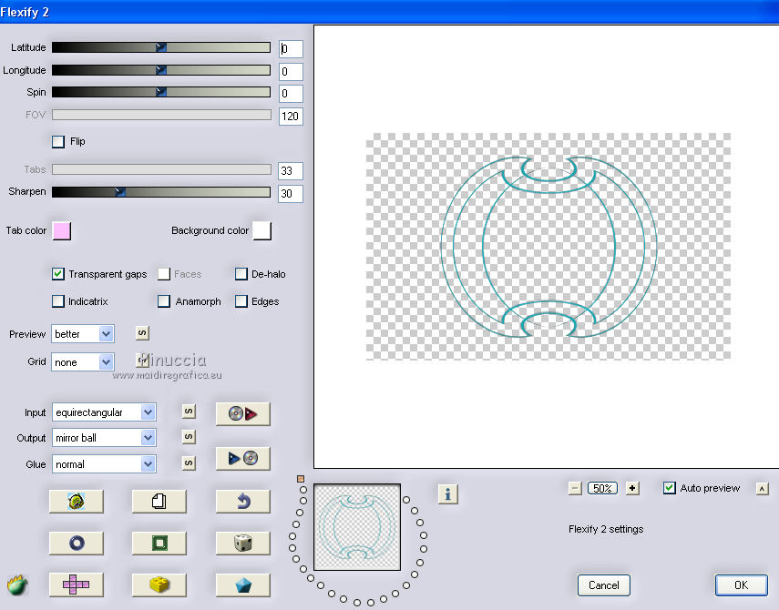Zoom in with the plus button
Viewport: 779px width, 610px height.
[632, 488]
